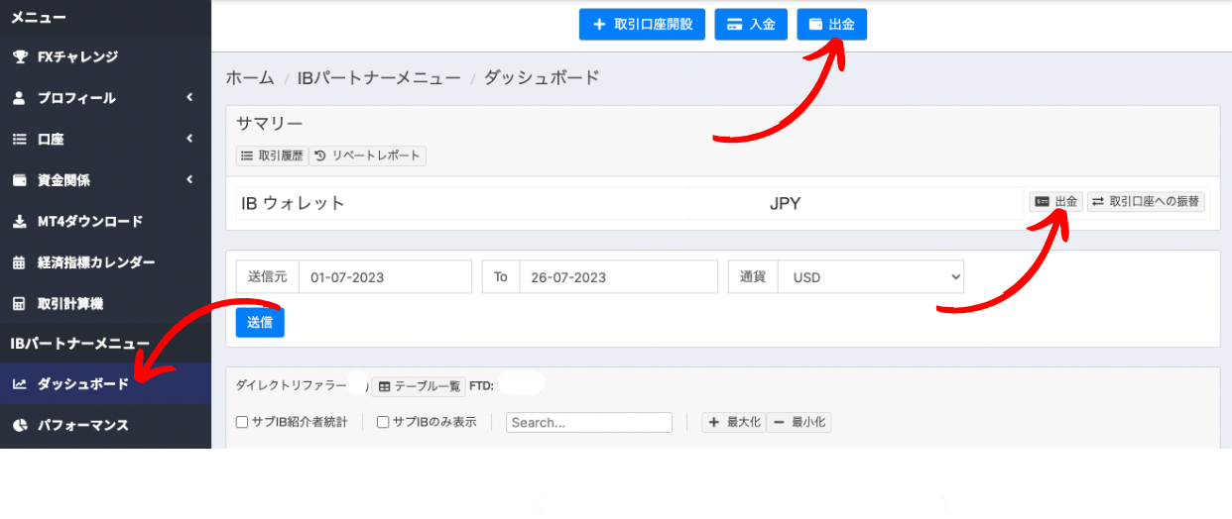Click the プロフィール person icon
Screen dimensions: 1232x519
(x=20, y=98)
